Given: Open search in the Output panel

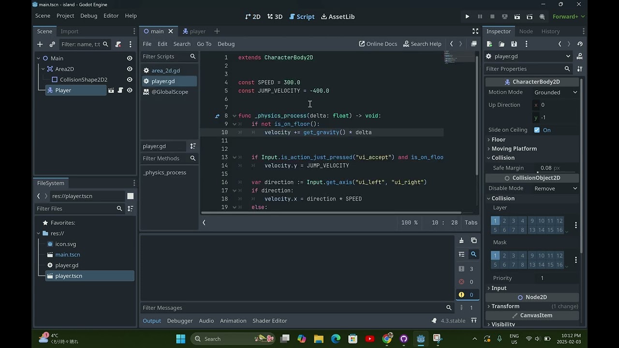Looking at the screenshot, I should coord(474,254).
